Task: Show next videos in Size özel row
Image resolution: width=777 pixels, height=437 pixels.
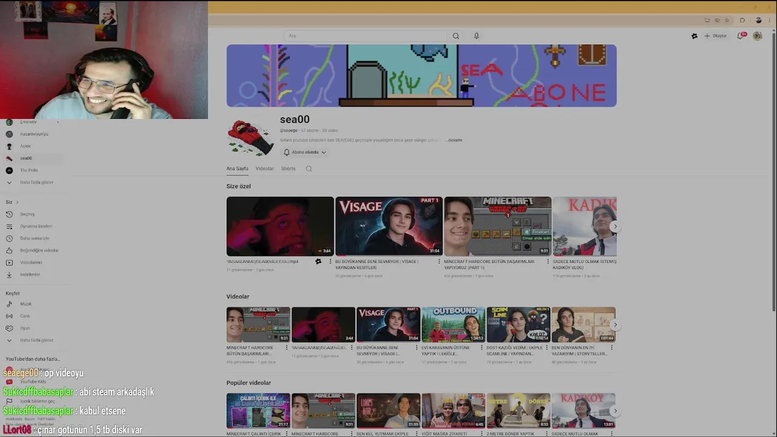Action: pyautogui.click(x=615, y=226)
